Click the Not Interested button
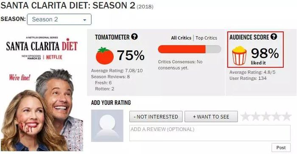297x154 pixels. coord(156,117)
